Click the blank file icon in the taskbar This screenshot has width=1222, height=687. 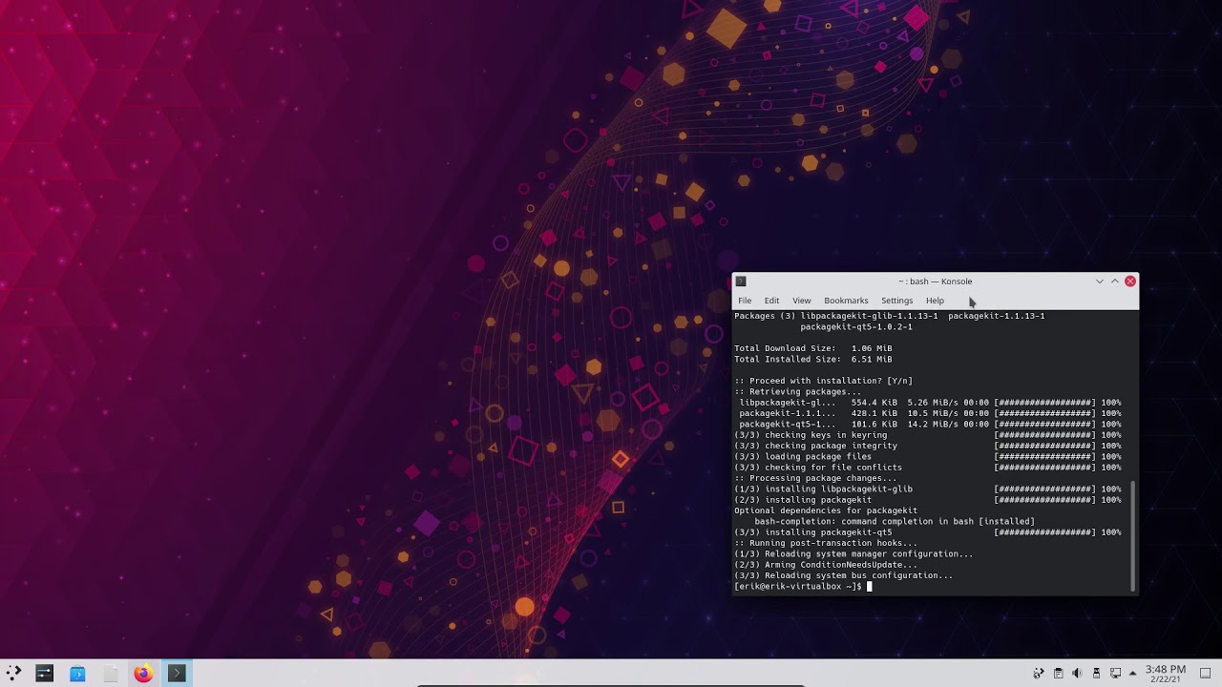coord(111,673)
